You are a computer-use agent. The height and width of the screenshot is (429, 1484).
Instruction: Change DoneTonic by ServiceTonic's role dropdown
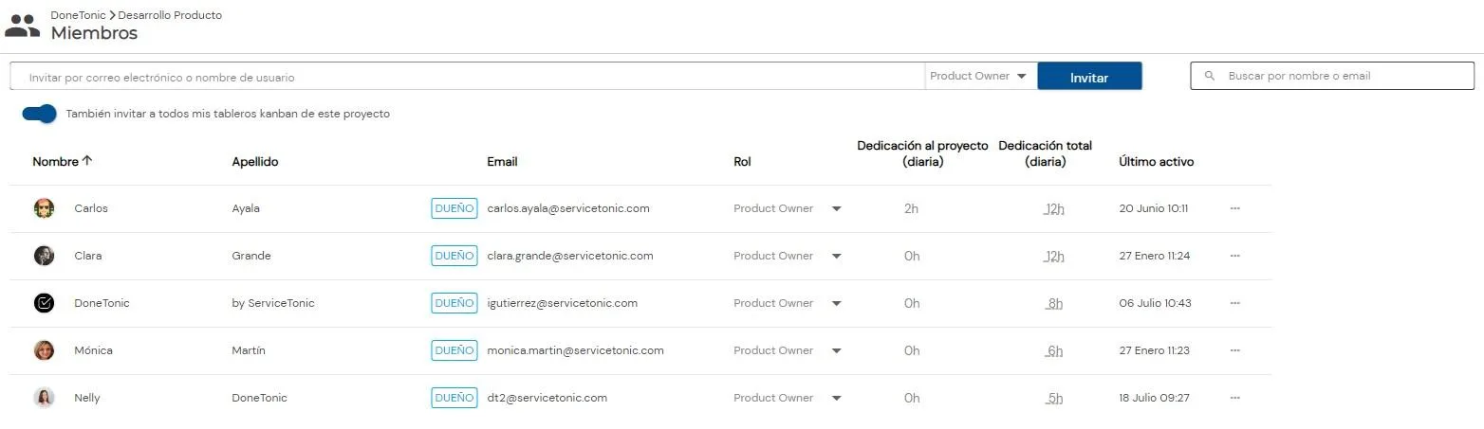(x=788, y=303)
